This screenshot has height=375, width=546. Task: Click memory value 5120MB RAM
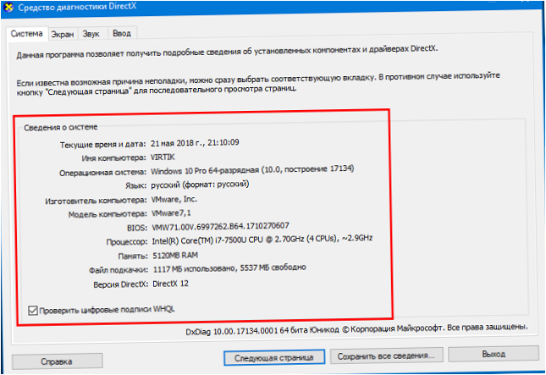[x=175, y=256]
